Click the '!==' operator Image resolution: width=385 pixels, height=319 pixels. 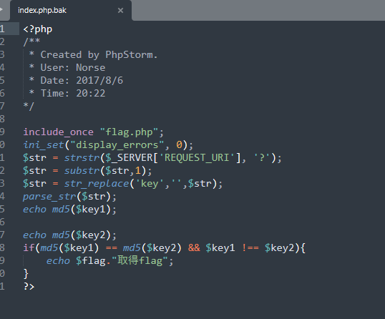point(250,247)
